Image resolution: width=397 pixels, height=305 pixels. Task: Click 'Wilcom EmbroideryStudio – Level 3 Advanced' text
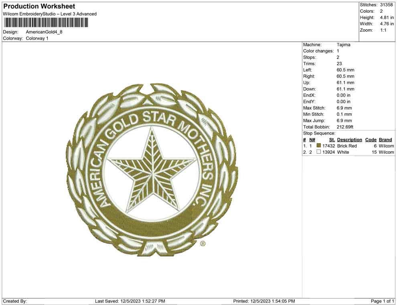coord(50,14)
